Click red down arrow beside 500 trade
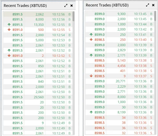 click(9, 30)
